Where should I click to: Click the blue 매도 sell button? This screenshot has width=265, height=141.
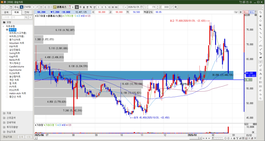pos(252,12)
